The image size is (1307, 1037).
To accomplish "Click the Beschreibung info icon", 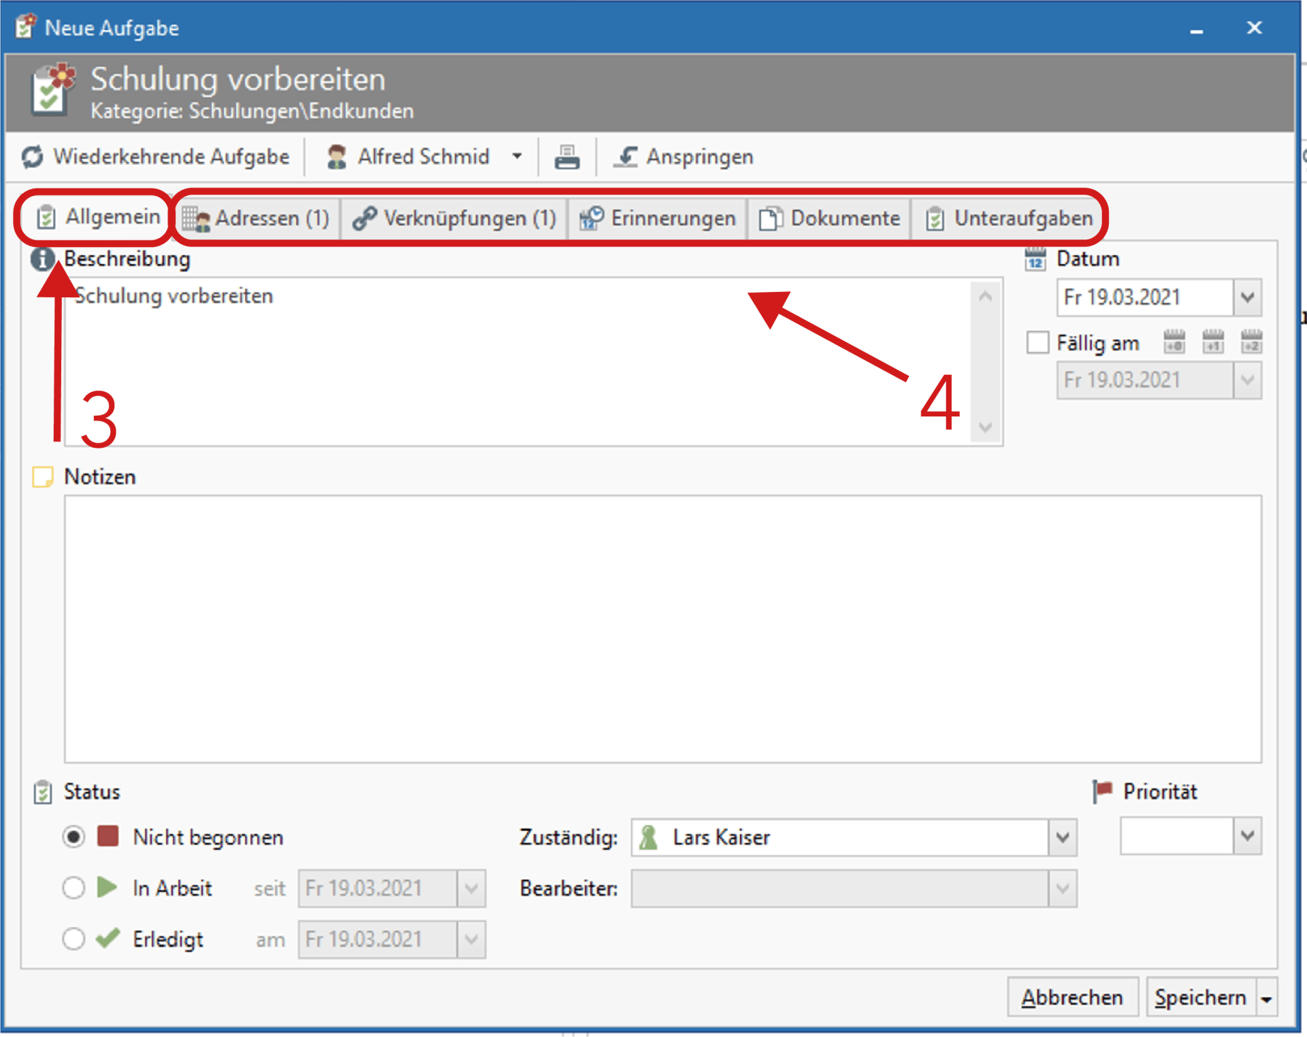I will pos(42,259).
